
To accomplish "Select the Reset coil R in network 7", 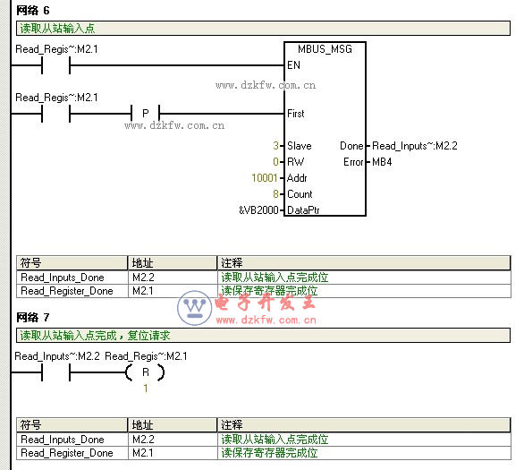I will 146,372.
